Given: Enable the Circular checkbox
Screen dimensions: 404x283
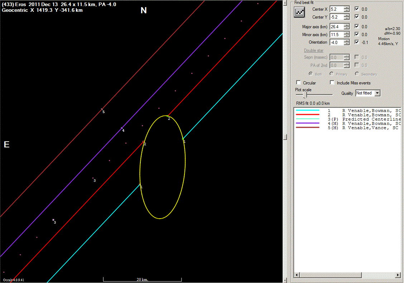Looking at the screenshot, I should tap(299, 83).
